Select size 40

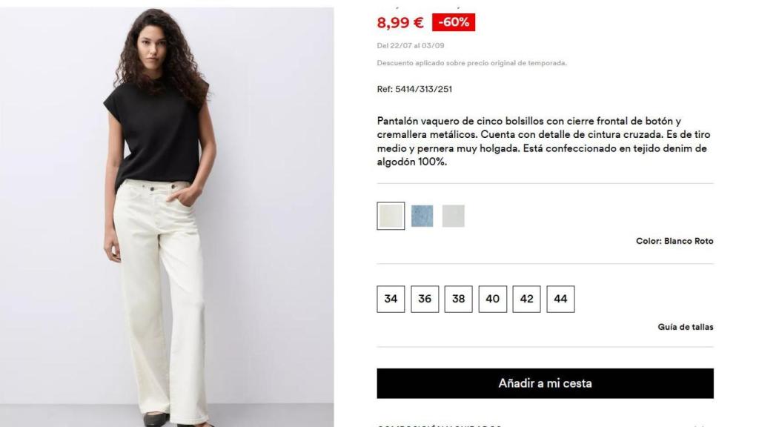[493, 299]
